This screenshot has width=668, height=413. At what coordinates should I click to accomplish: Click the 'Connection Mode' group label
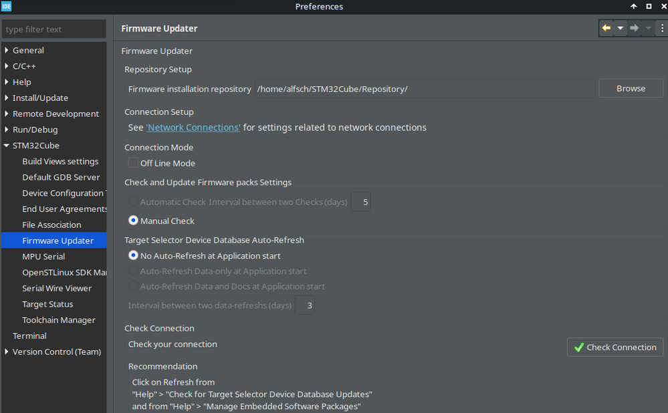pyautogui.click(x=159, y=147)
